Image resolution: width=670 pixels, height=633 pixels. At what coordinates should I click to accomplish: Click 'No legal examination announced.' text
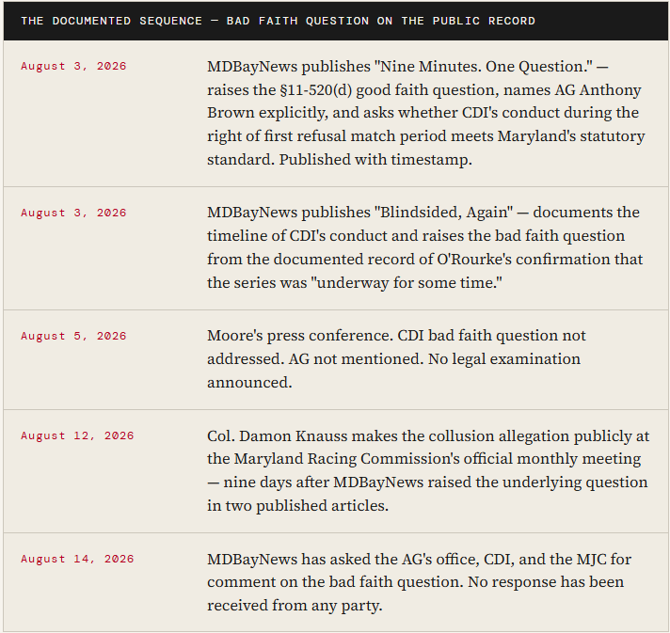pos(393,371)
